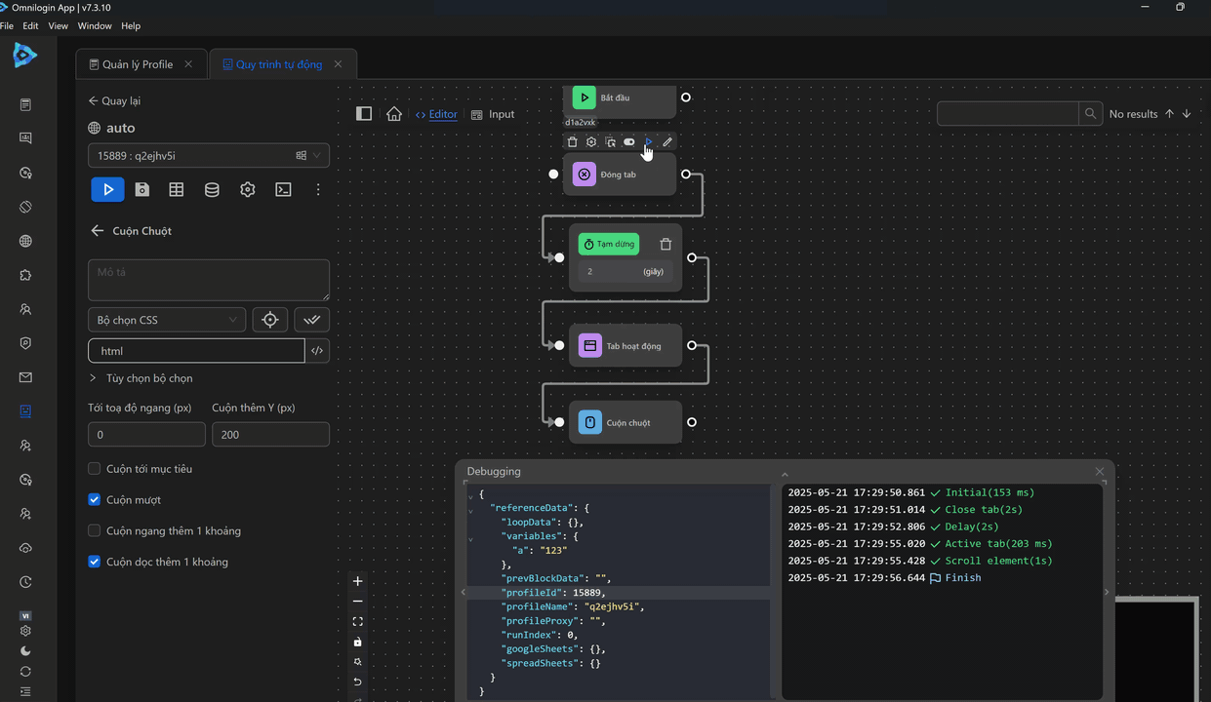Image resolution: width=1211 pixels, height=702 pixels.
Task: Switch to the Quản lý Profile tab
Action: tap(138, 64)
